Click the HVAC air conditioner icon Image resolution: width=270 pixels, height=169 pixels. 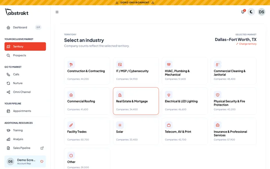[x=169, y=65]
